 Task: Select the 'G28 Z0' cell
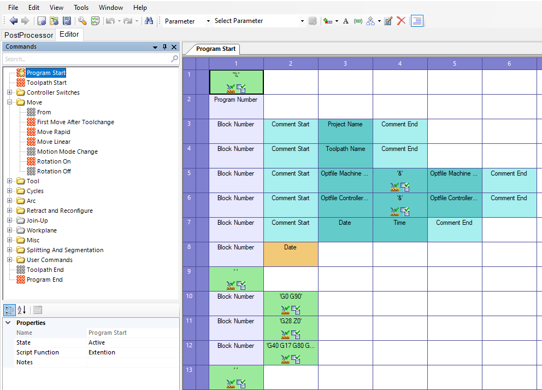[x=291, y=328]
